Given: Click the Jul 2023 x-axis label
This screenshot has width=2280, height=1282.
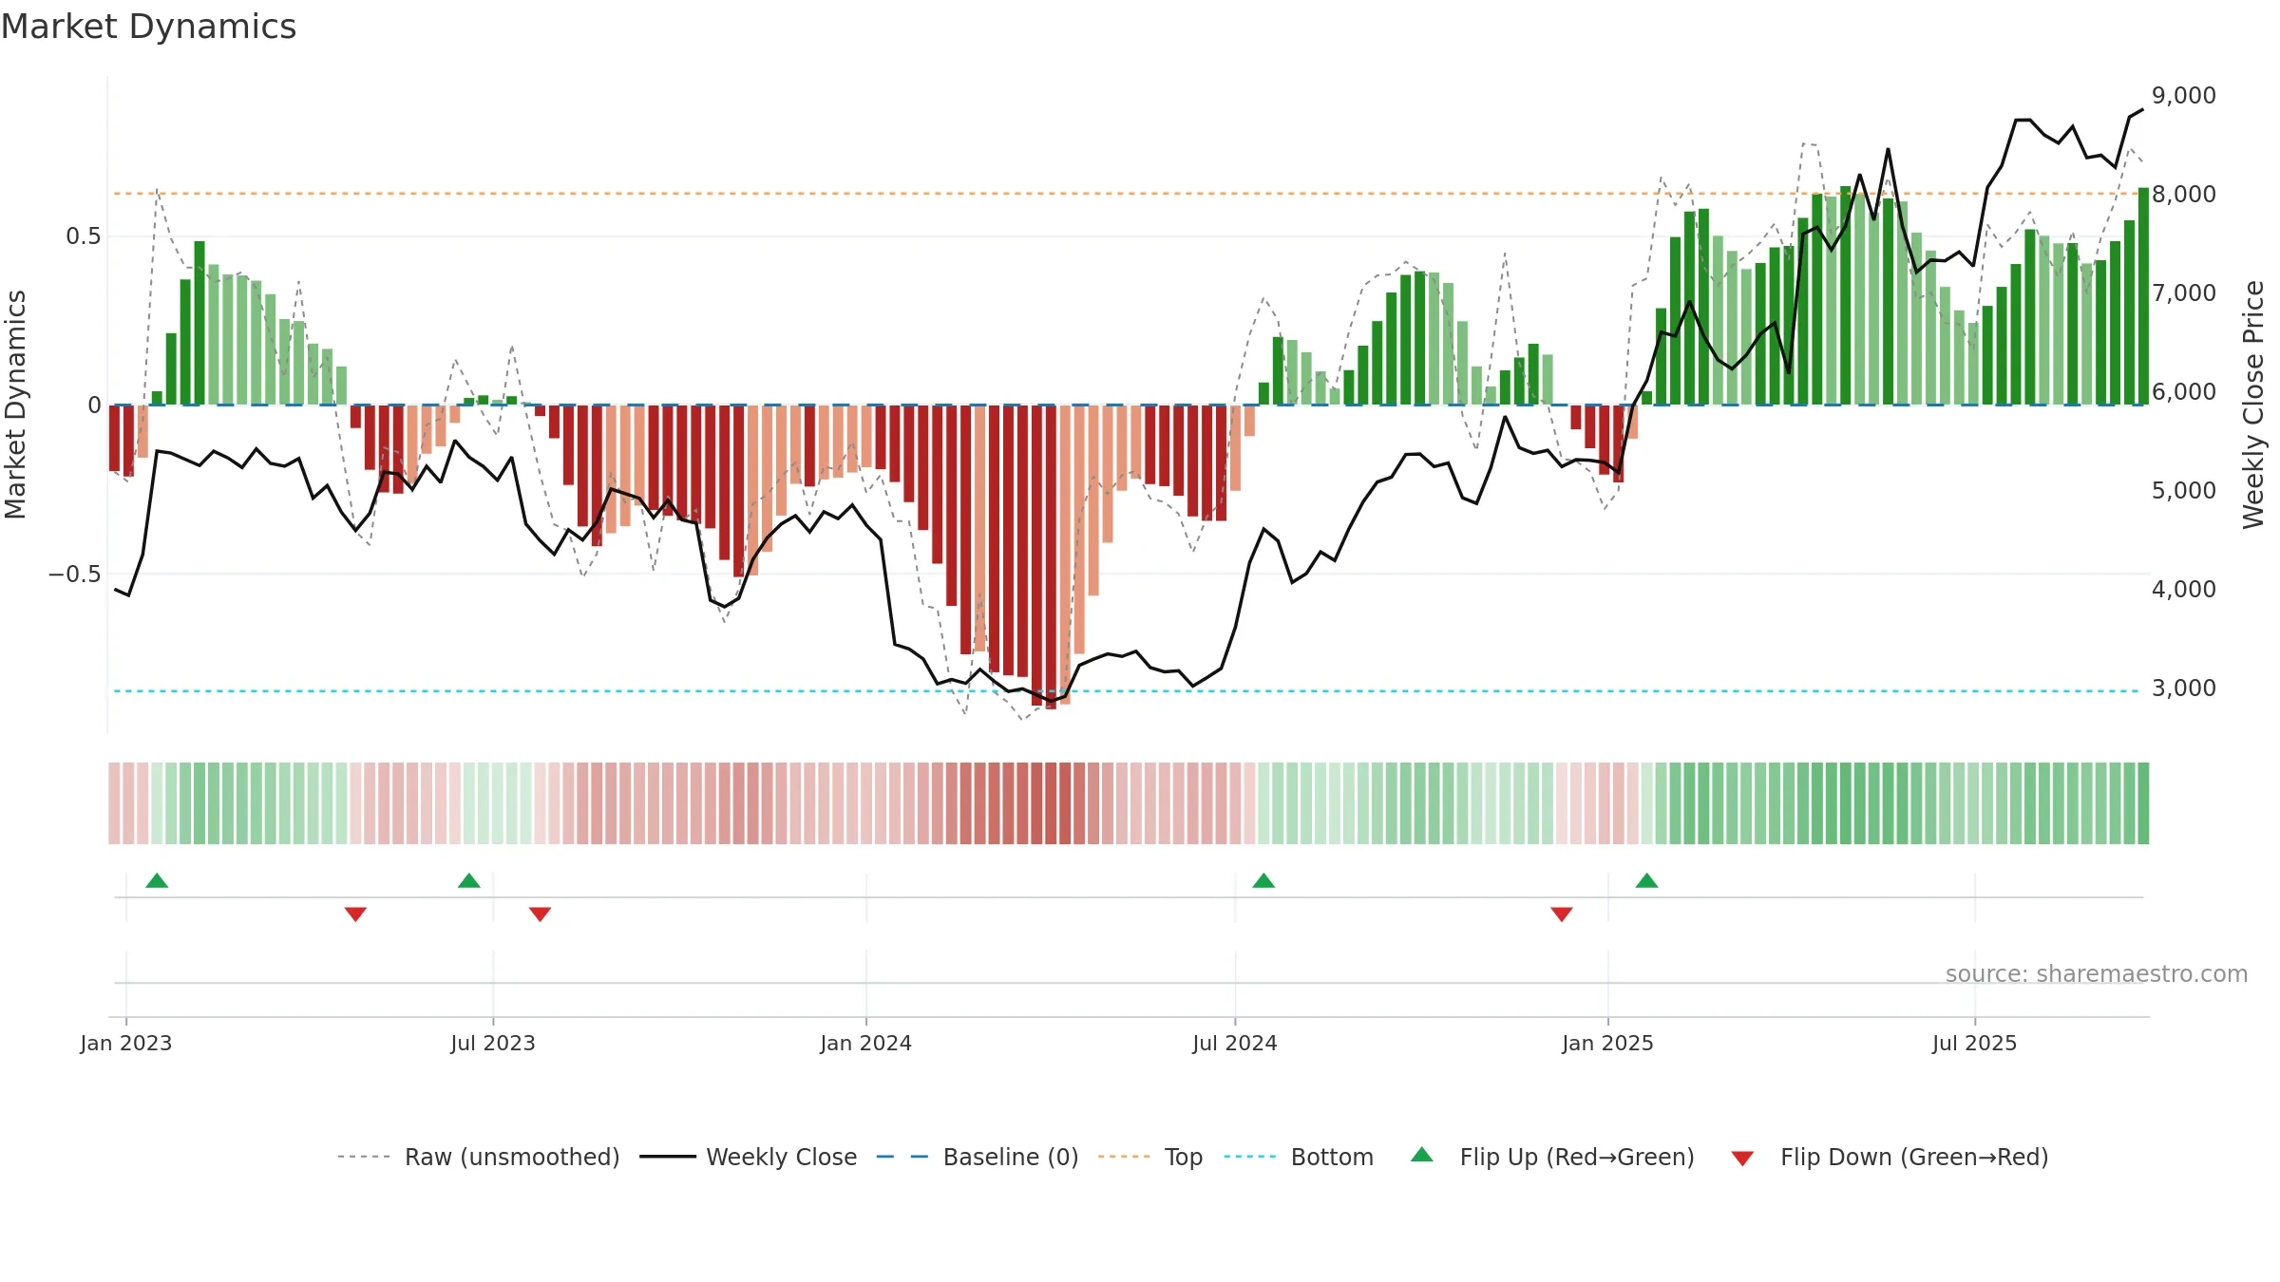Looking at the screenshot, I should (x=493, y=1044).
